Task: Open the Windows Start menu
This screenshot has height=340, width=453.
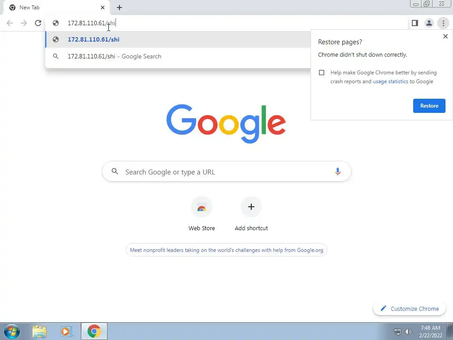Action: [x=12, y=331]
